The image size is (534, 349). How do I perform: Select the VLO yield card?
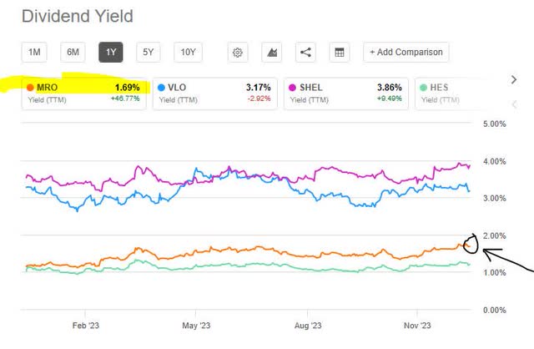215,92
